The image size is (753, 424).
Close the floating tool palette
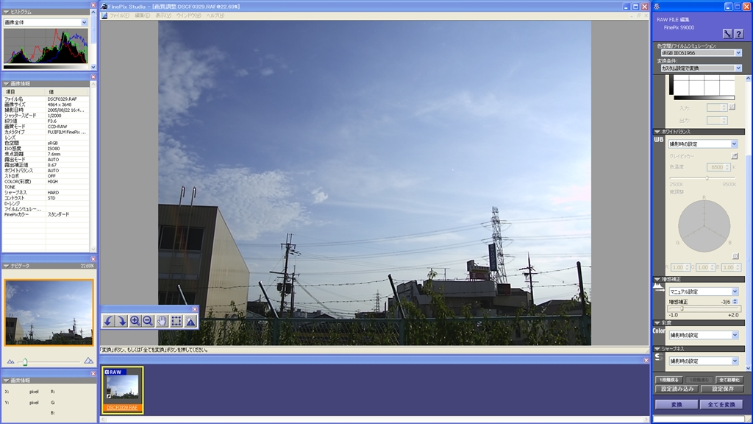(x=194, y=309)
